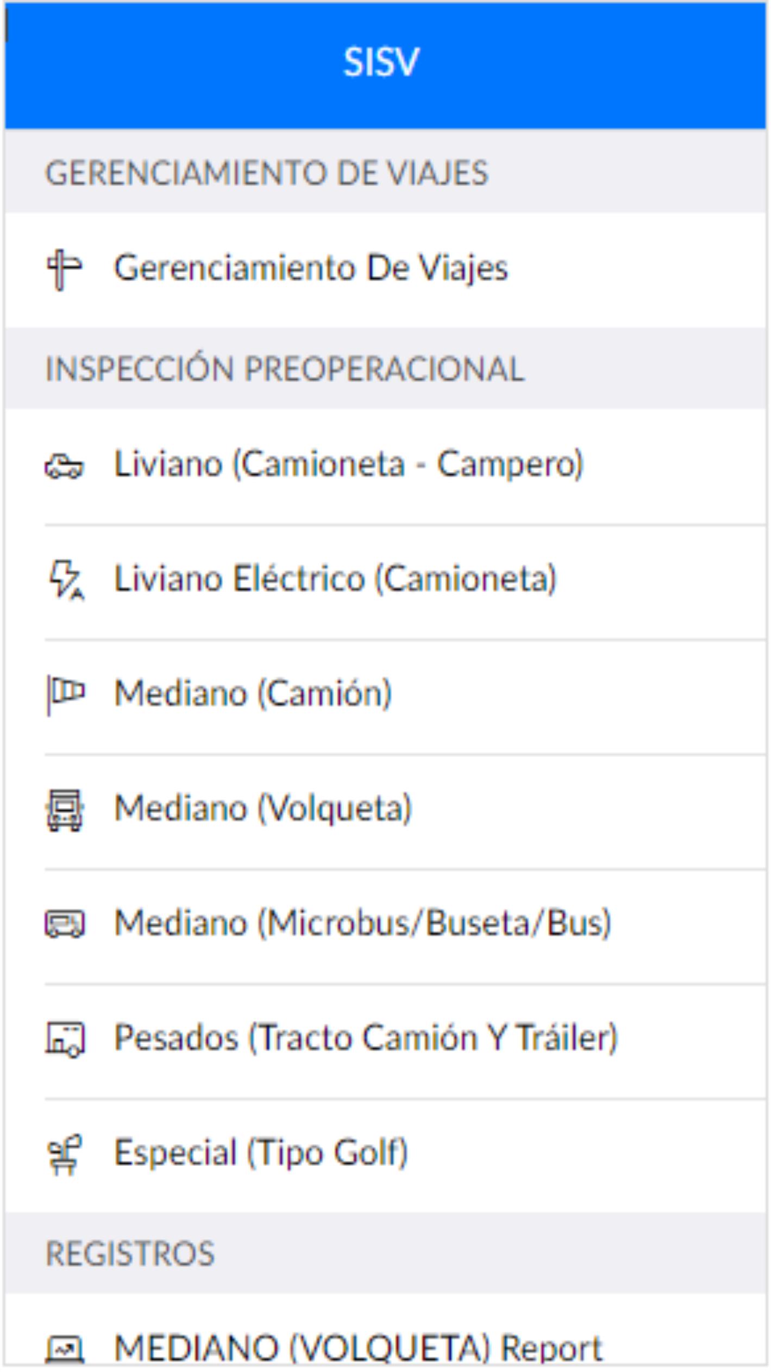
Task: Click the bus icon for Microbus/Buseta/Bus
Action: 65,924
